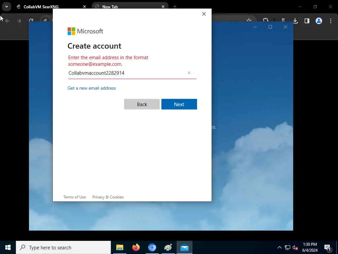This screenshot has height=254, width=338.
Task: Open the notification center icon
Action: [x=328, y=247]
